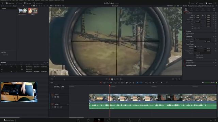Image resolution: width=218 pixels, height=122 pixels.
Task: Open Timeline View Options
Action: point(52,83)
